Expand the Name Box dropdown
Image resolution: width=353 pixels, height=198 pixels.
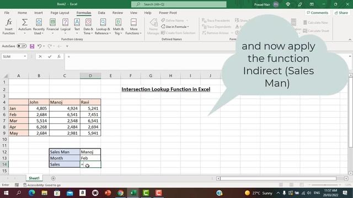[x=25, y=56]
